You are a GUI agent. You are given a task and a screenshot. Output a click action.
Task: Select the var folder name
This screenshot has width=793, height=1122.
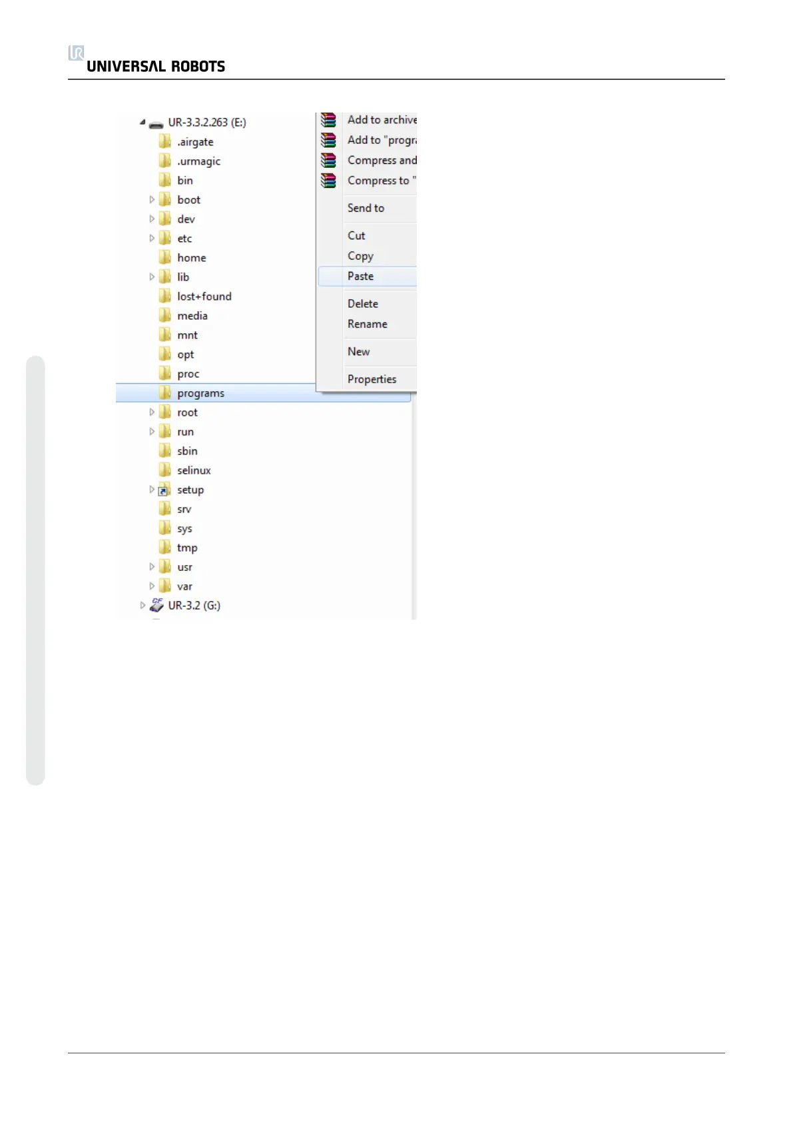click(x=185, y=586)
